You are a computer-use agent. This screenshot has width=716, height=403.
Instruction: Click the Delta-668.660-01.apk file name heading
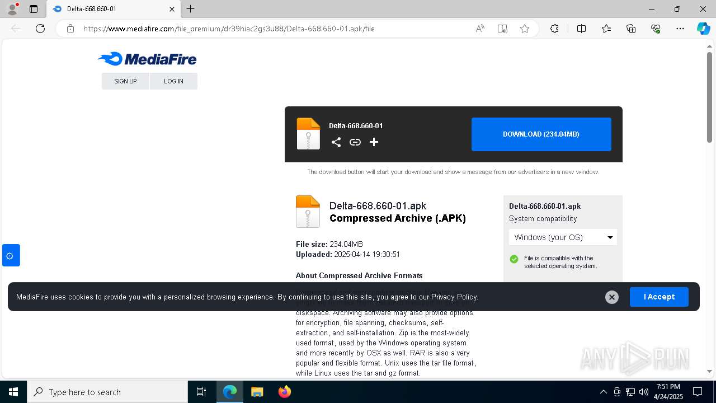tap(378, 206)
